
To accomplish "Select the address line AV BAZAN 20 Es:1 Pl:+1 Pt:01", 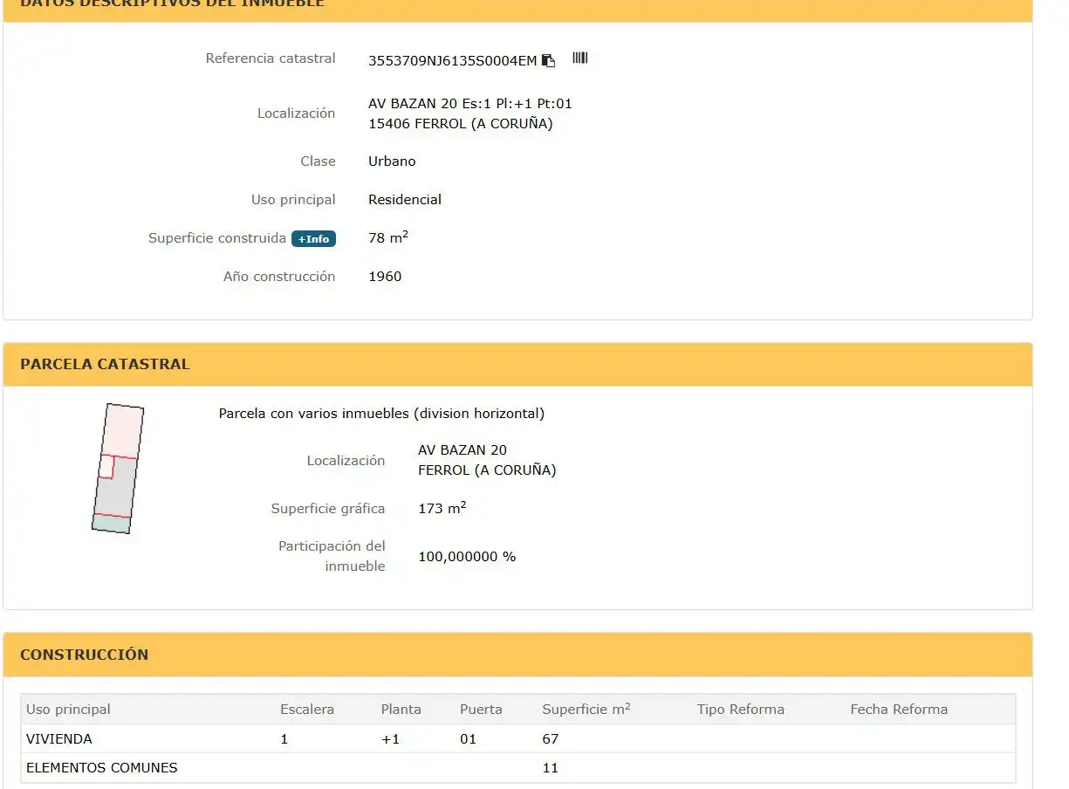I will pyautogui.click(x=470, y=104).
